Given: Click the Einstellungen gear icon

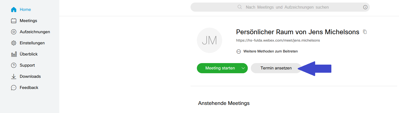Looking at the screenshot, I should click(14, 43).
